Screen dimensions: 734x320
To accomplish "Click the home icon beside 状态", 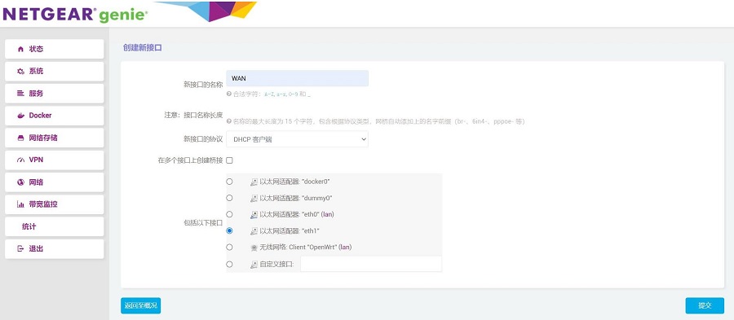I will pos(20,49).
